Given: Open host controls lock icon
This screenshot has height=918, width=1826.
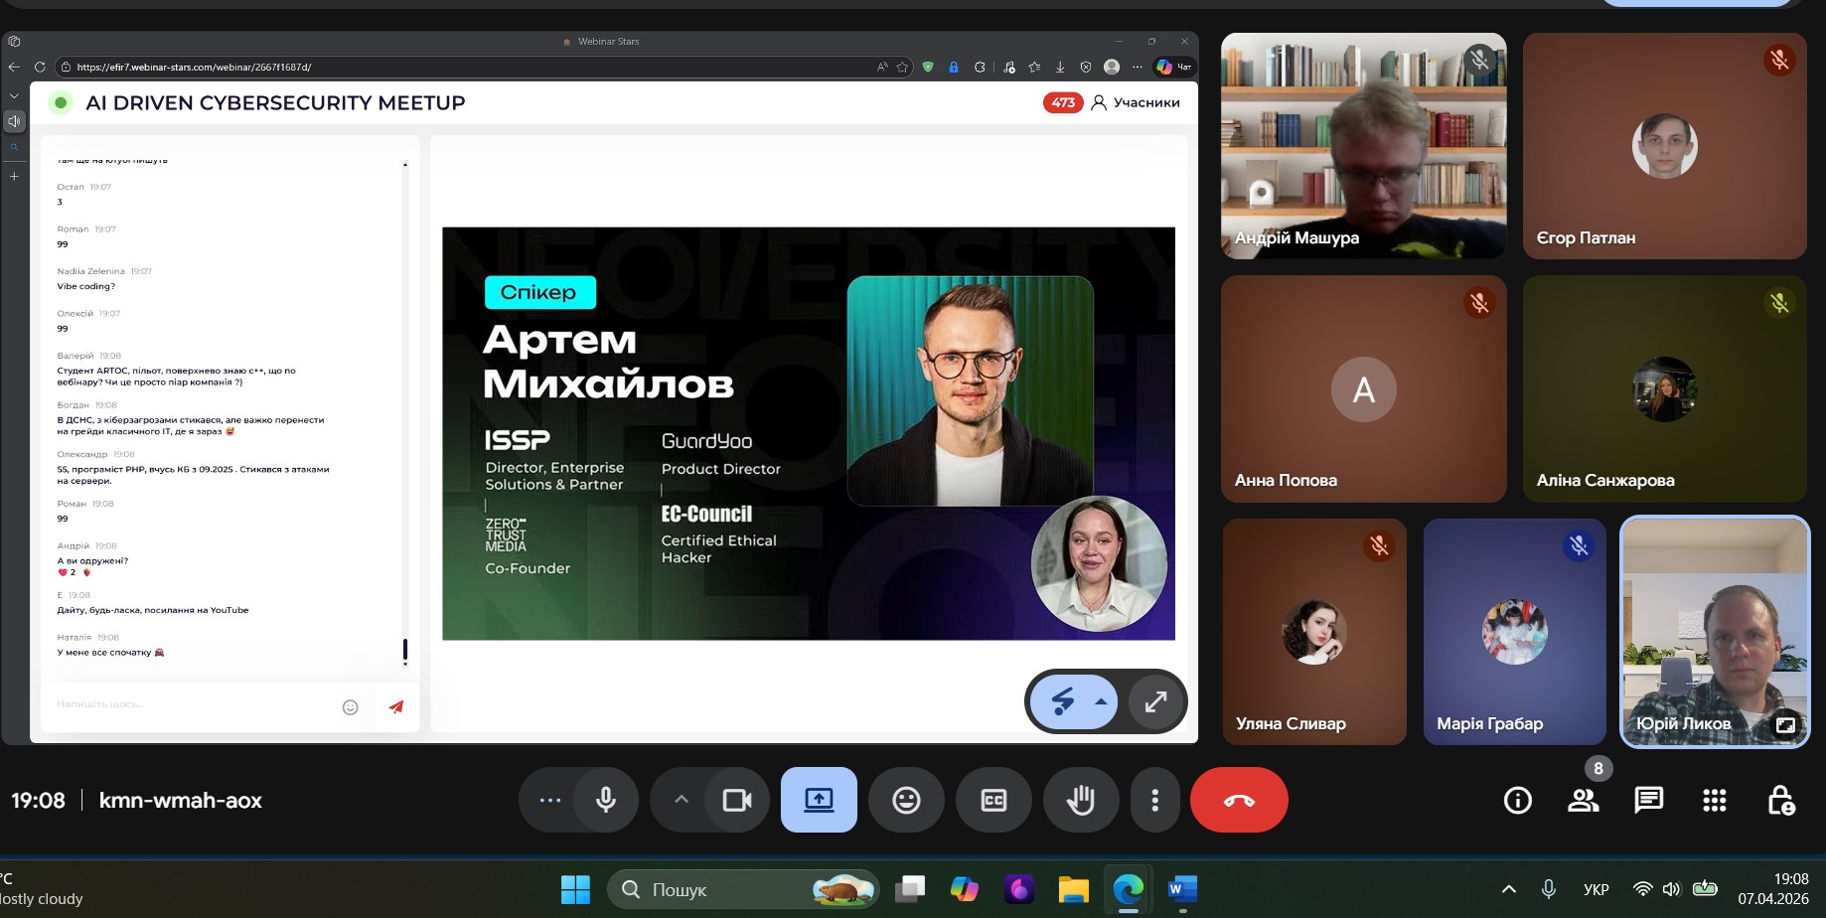Looking at the screenshot, I should coord(1780,800).
